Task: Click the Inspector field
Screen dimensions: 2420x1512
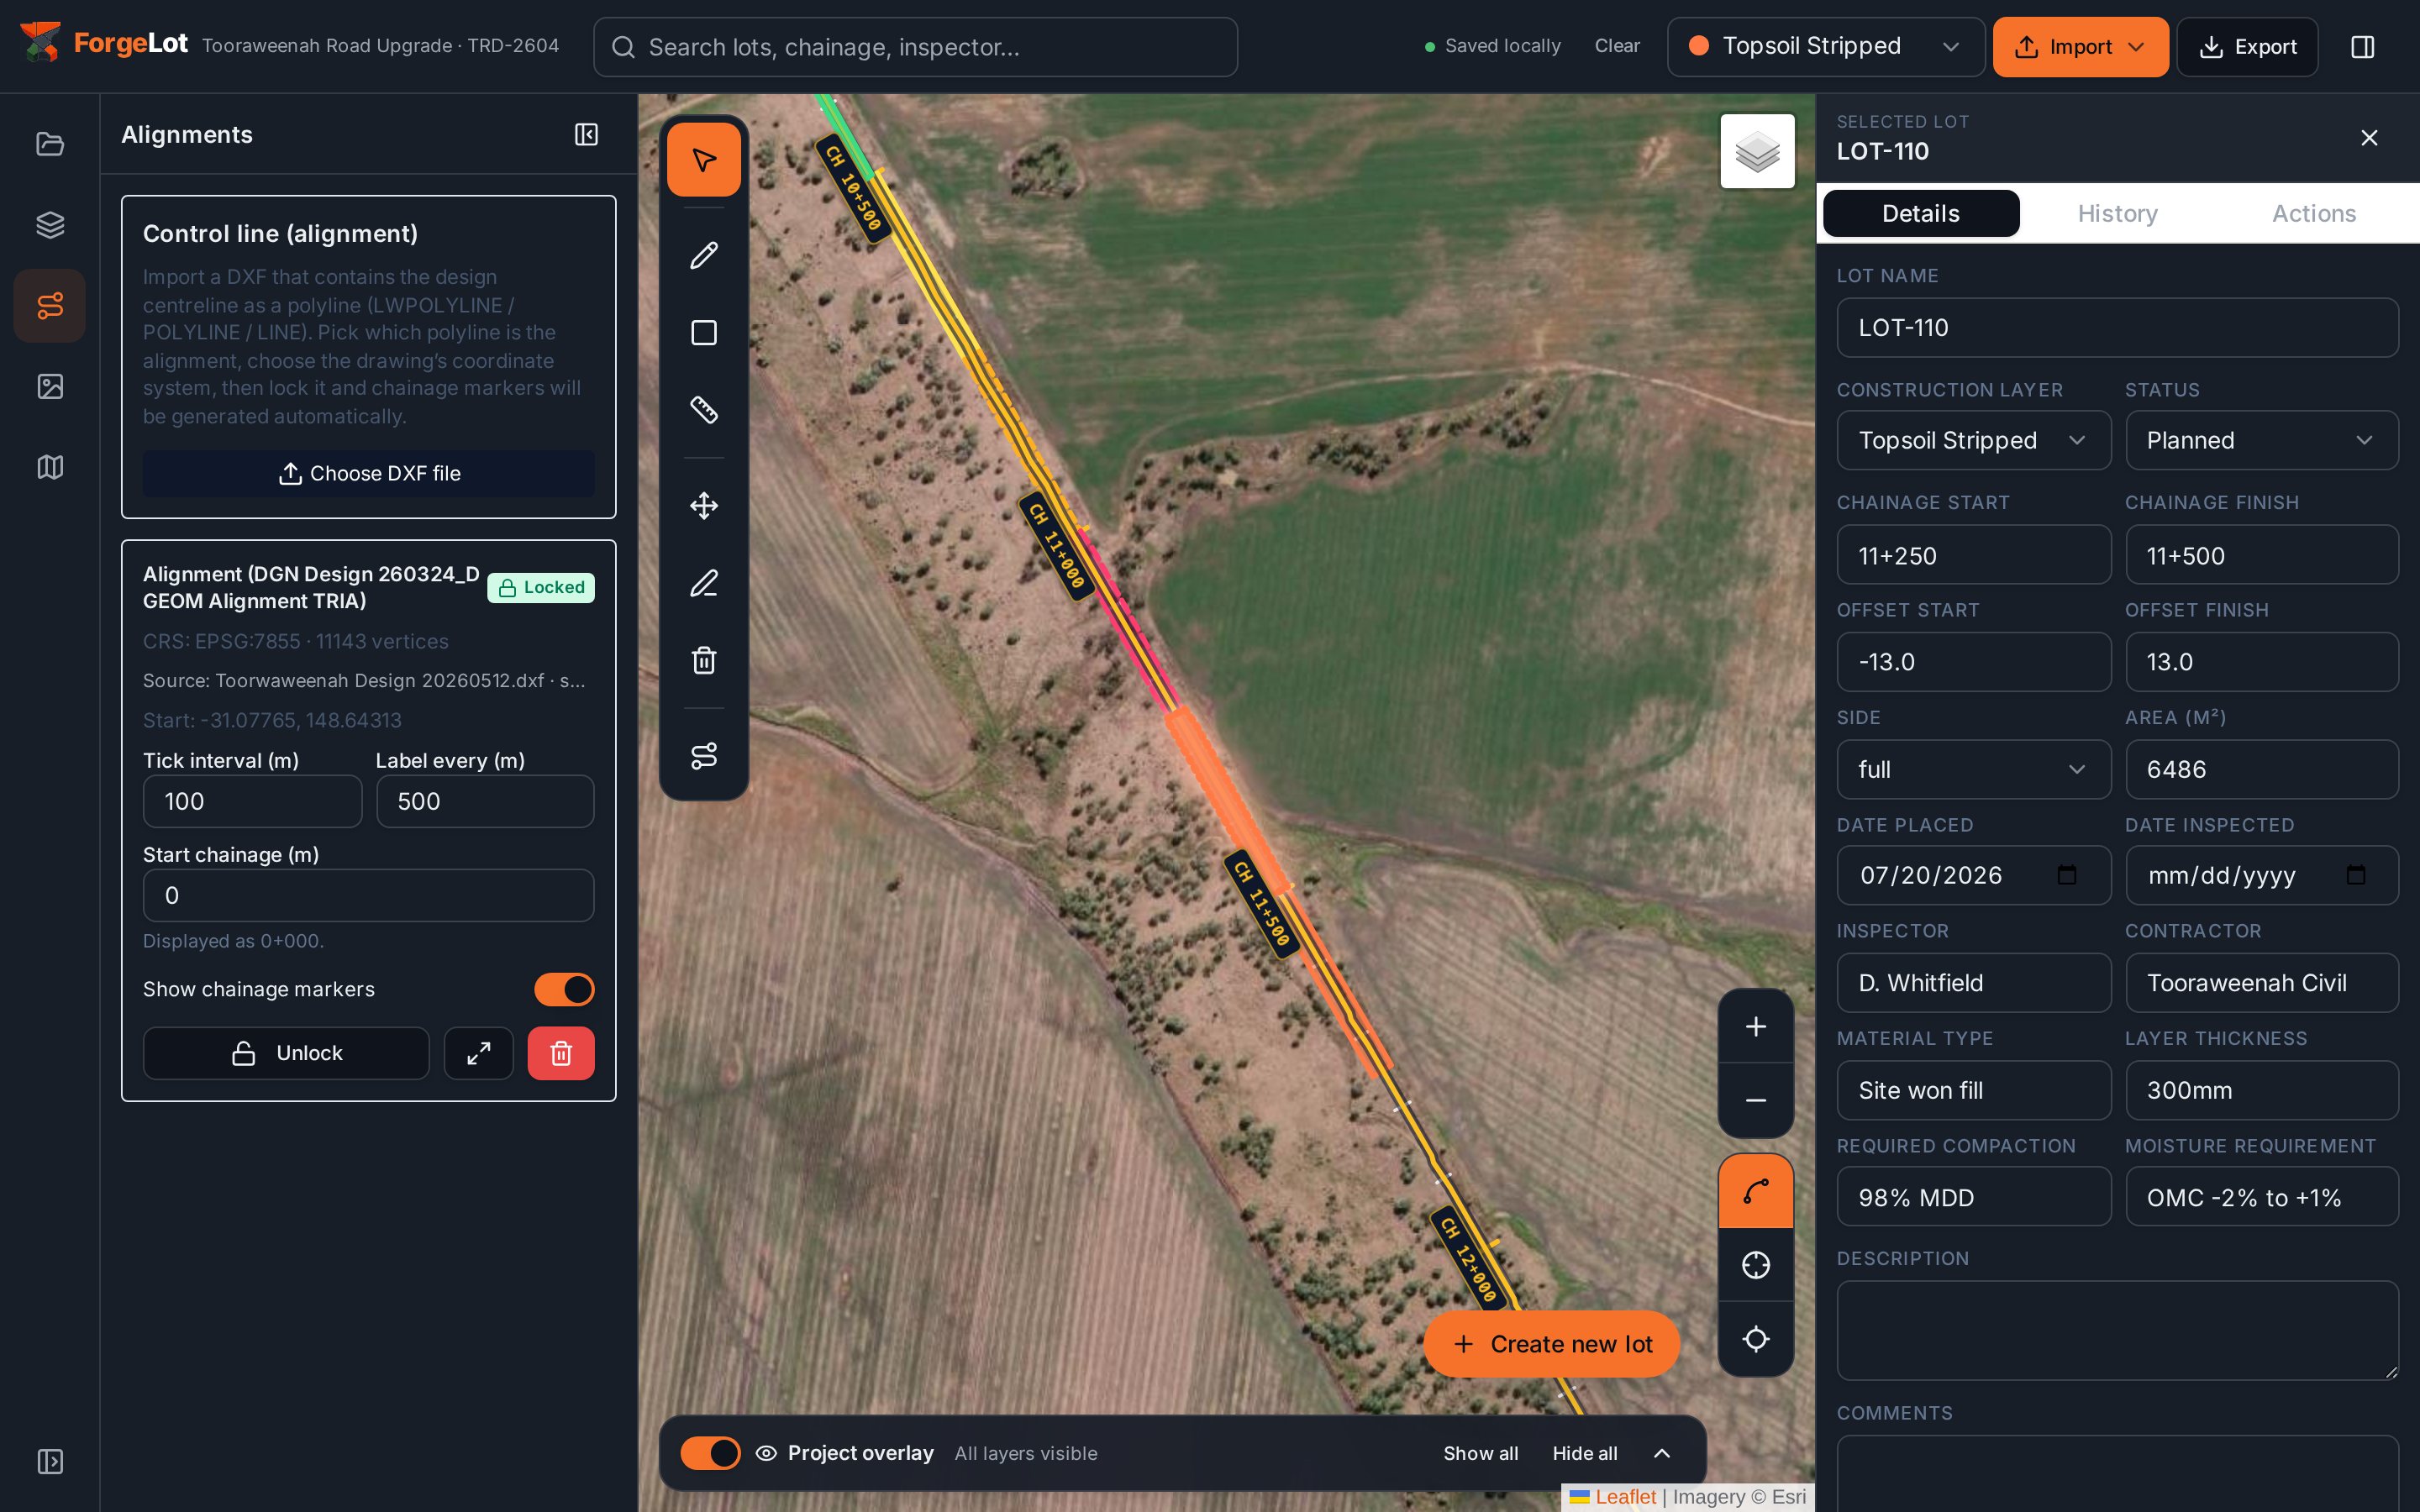Action: click(x=1973, y=983)
